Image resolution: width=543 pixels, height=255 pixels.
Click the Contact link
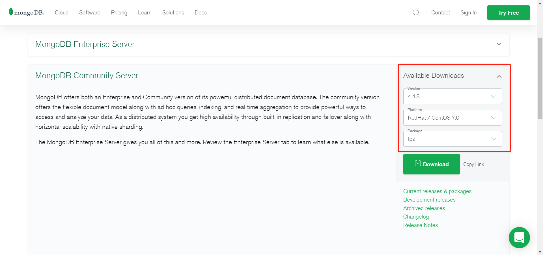tap(440, 13)
